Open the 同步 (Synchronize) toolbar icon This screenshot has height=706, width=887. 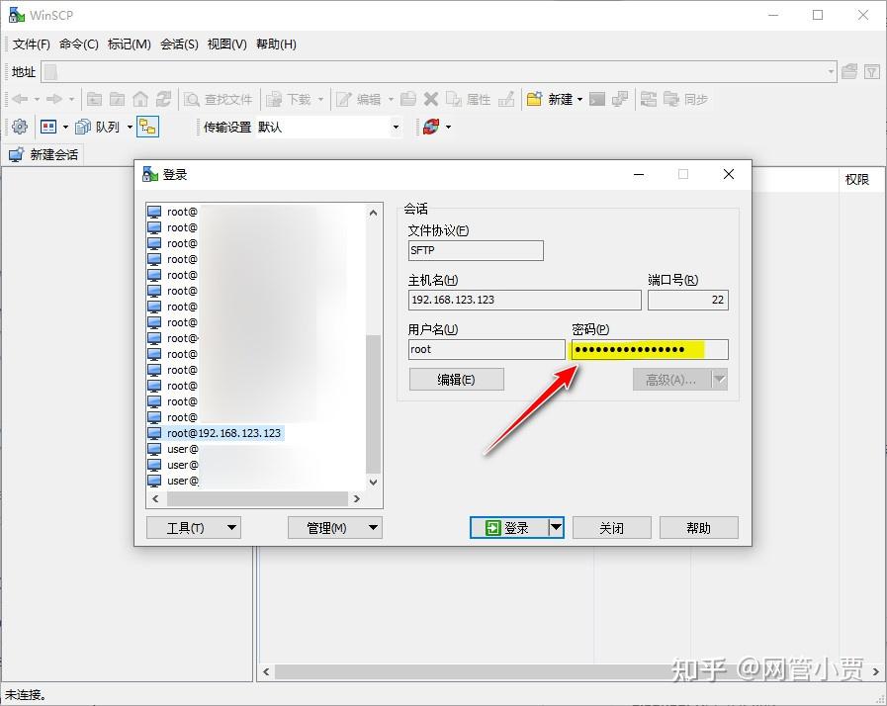683,98
